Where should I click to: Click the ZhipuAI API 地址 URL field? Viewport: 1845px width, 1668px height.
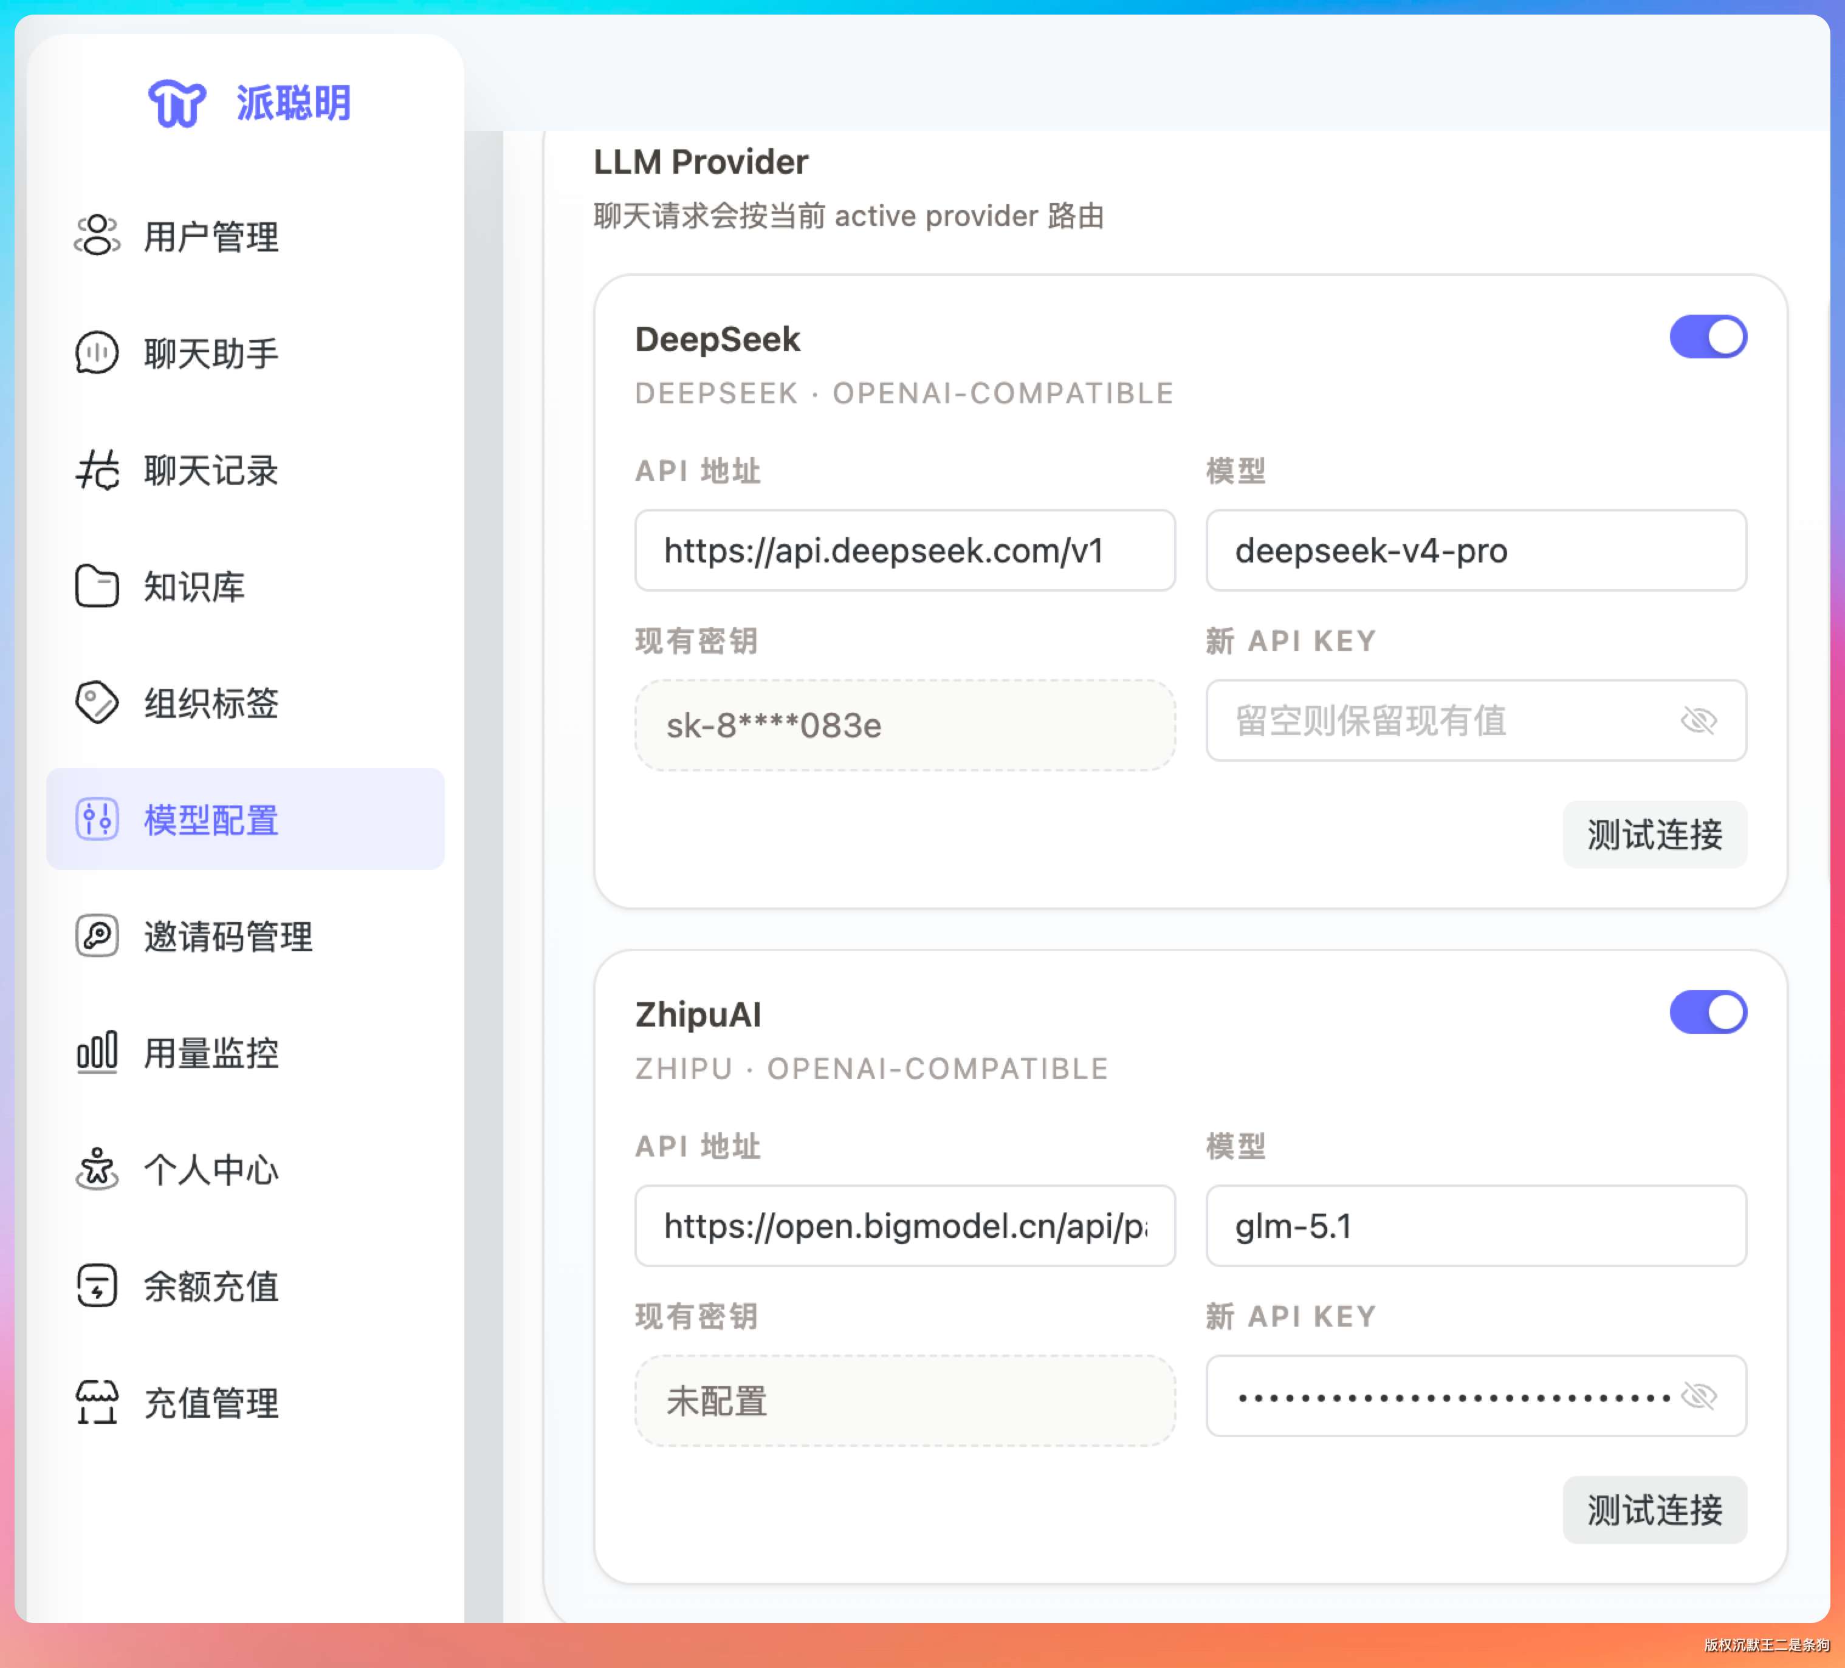click(x=904, y=1226)
